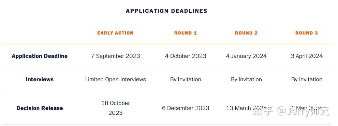Click the Zhihu watermark text
The width and height of the screenshot is (338, 126).
[x=291, y=111]
